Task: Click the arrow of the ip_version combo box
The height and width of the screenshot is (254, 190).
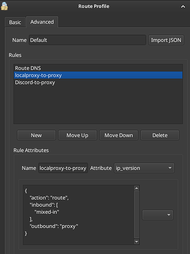Action: pyautogui.click(x=170, y=168)
